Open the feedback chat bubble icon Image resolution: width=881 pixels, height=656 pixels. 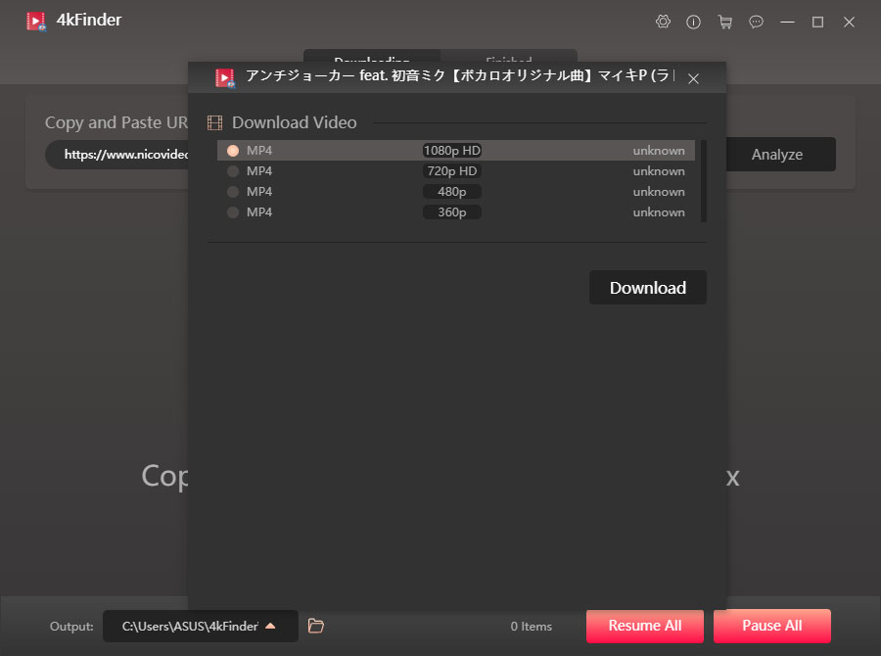pos(757,21)
